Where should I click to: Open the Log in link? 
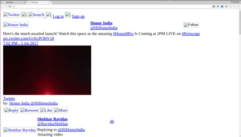[x=58, y=16]
